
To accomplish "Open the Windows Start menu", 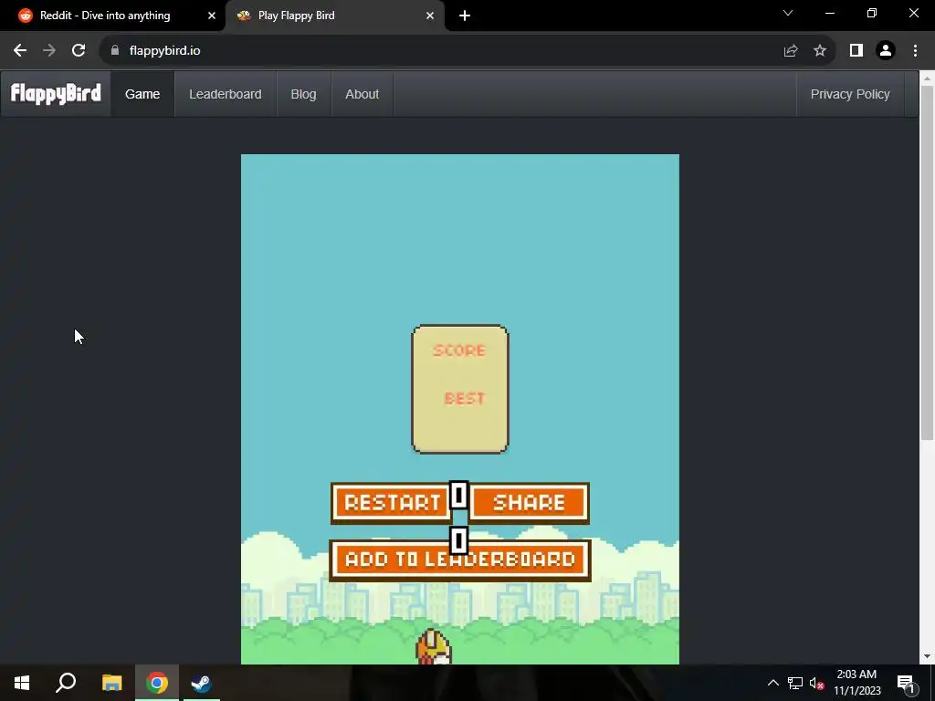I will (x=22, y=683).
